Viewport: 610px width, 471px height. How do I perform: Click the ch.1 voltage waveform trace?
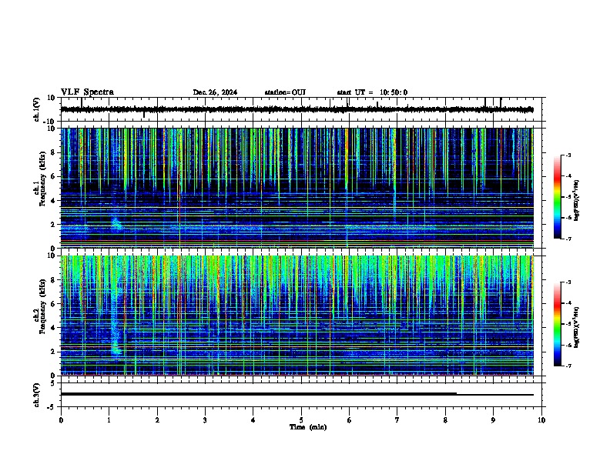[297, 109]
